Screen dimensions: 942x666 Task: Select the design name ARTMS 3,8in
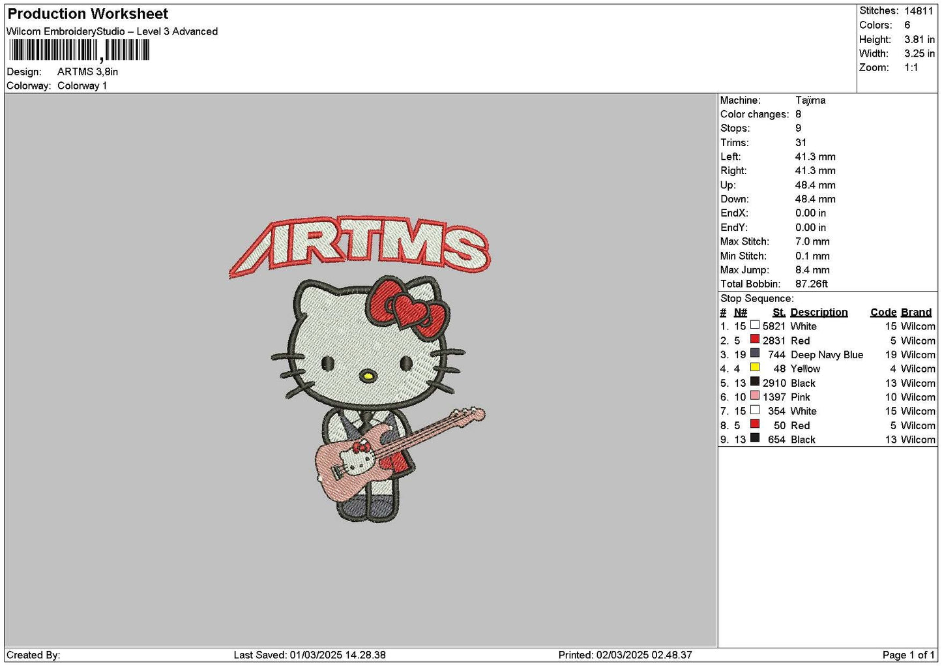point(87,72)
